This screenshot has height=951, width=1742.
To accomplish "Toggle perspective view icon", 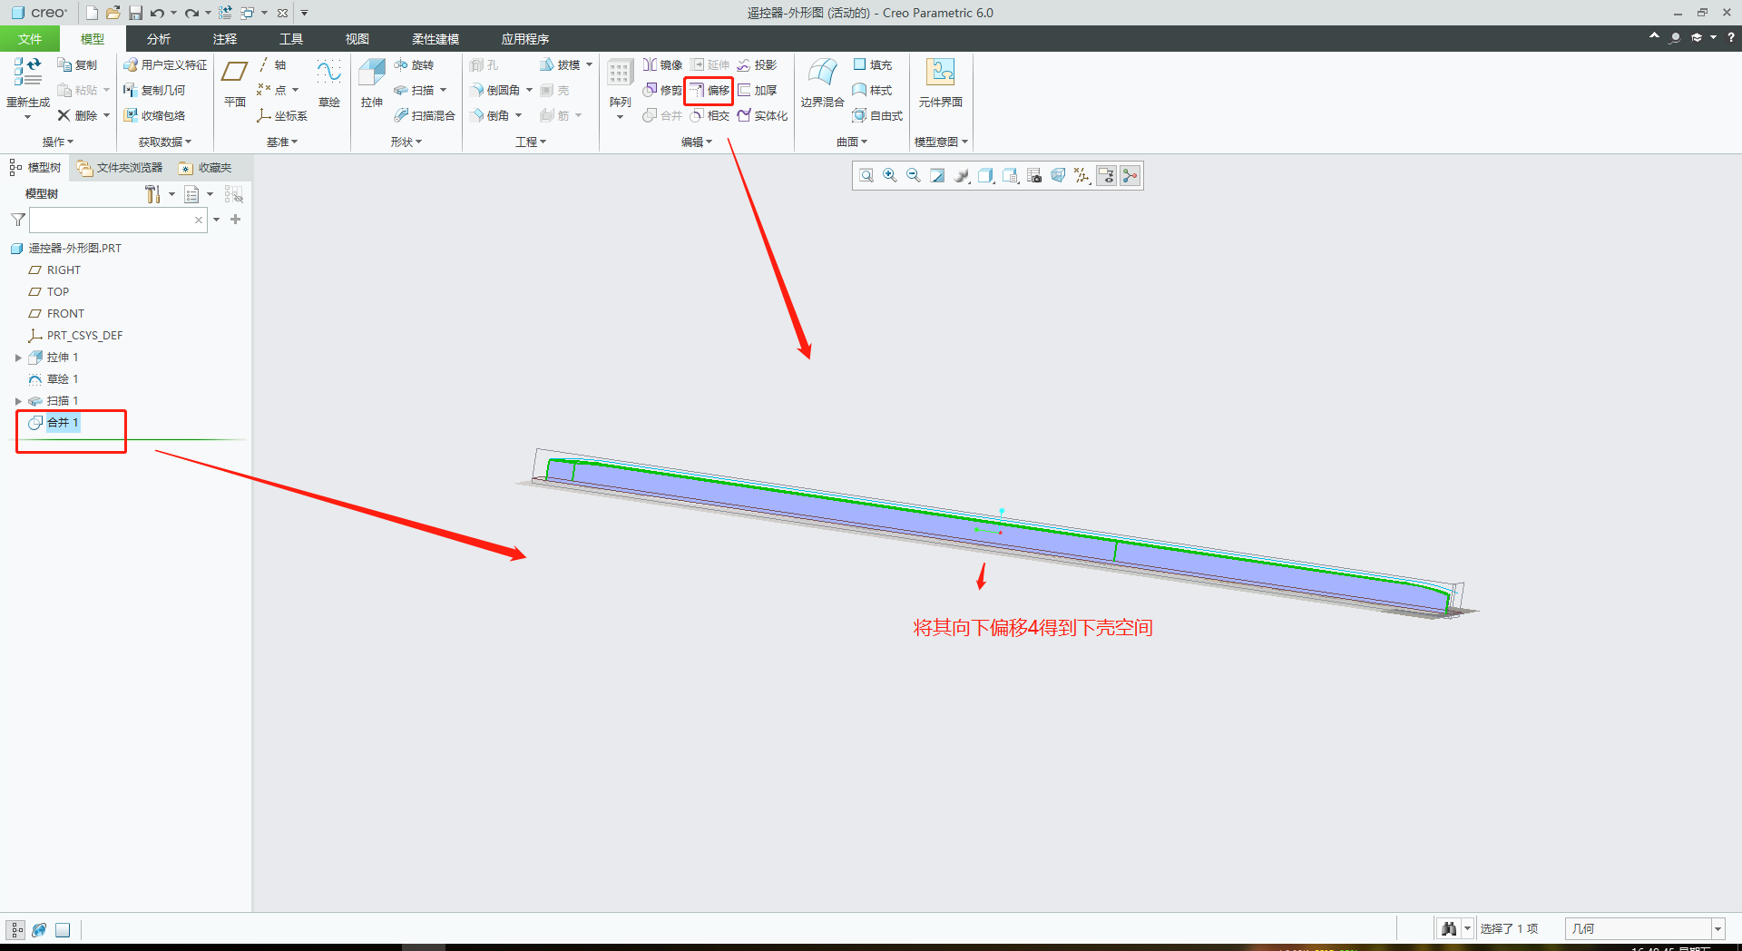I will tap(1058, 175).
